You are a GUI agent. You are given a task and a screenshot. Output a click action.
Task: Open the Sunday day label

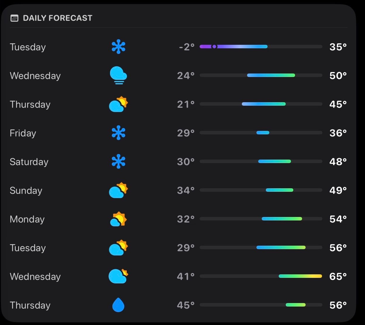[26, 191]
